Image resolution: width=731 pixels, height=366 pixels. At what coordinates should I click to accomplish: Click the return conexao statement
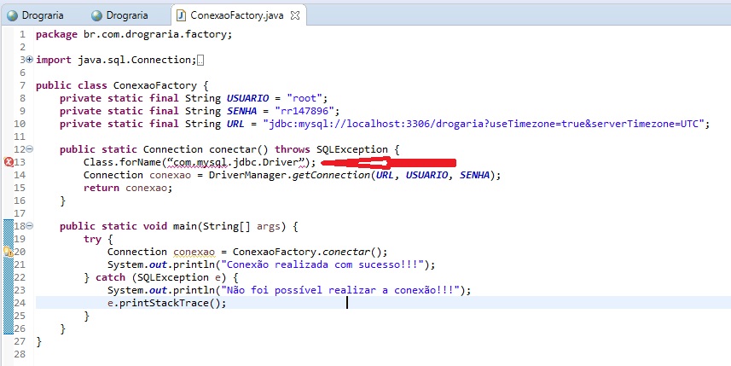[128, 188]
